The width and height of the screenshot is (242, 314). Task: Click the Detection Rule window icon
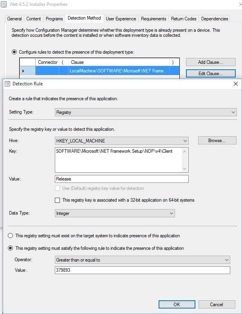[x=7, y=84]
